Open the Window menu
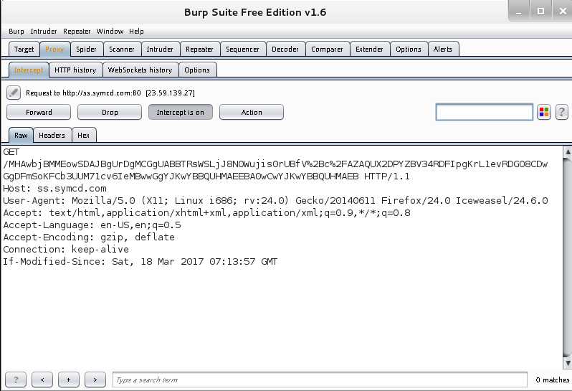The image size is (572, 391). pyautogui.click(x=110, y=32)
